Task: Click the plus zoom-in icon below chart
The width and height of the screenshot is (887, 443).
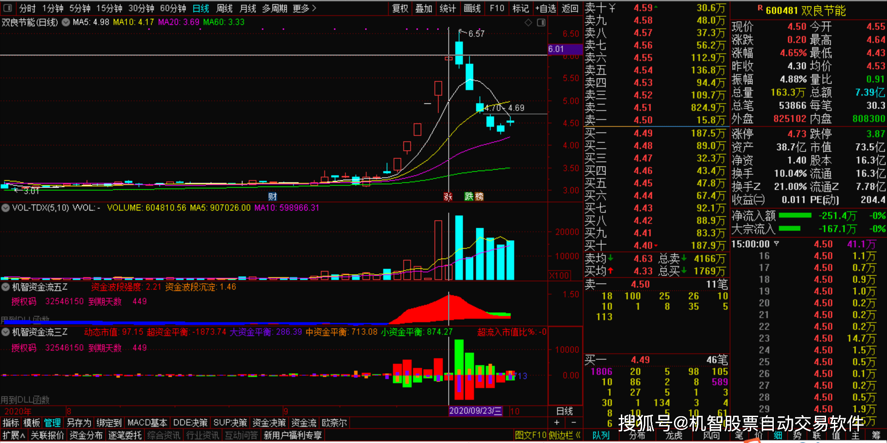Action: (x=557, y=422)
